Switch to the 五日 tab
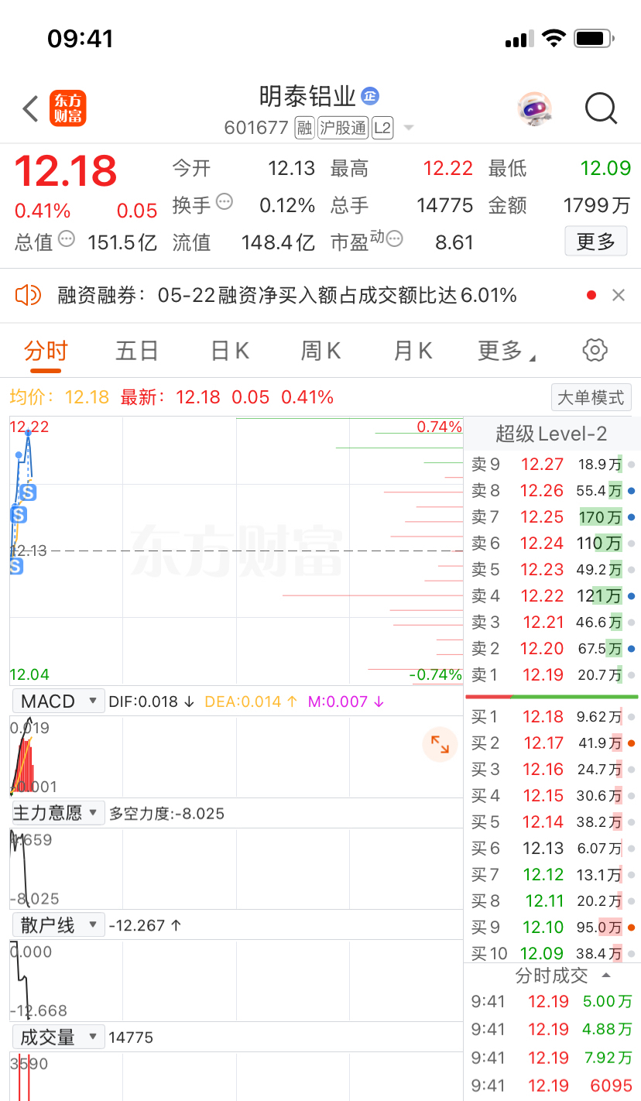This screenshot has height=1101, width=641. 137,351
